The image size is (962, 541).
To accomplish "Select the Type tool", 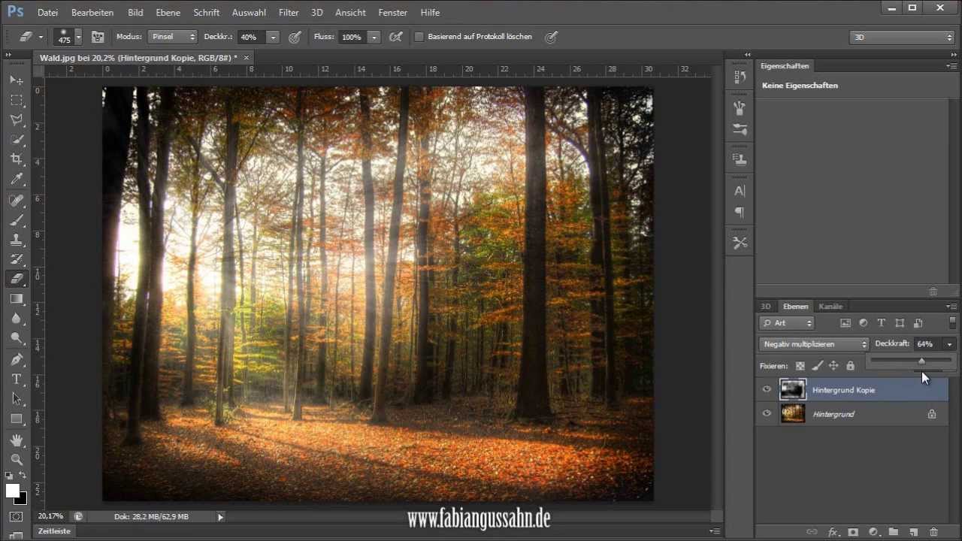I will 17,379.
